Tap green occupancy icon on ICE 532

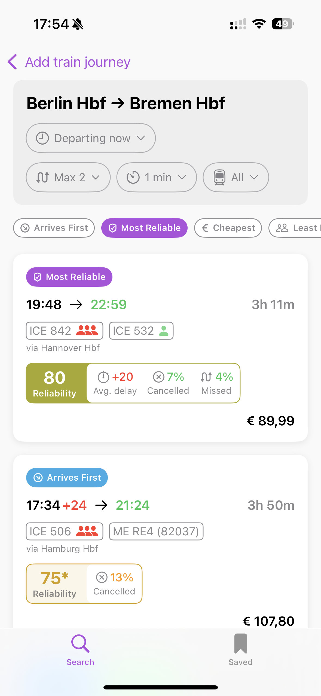click(x=164, y=331)
